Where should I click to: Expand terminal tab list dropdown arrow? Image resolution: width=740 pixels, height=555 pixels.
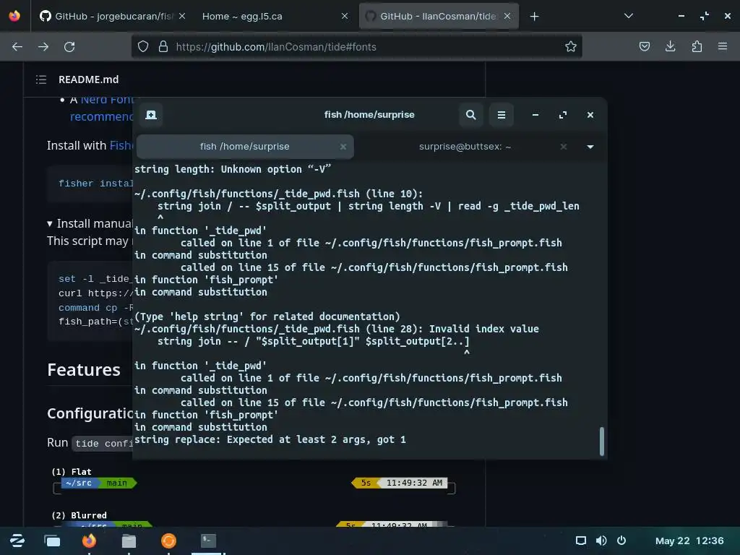[590, 147]
